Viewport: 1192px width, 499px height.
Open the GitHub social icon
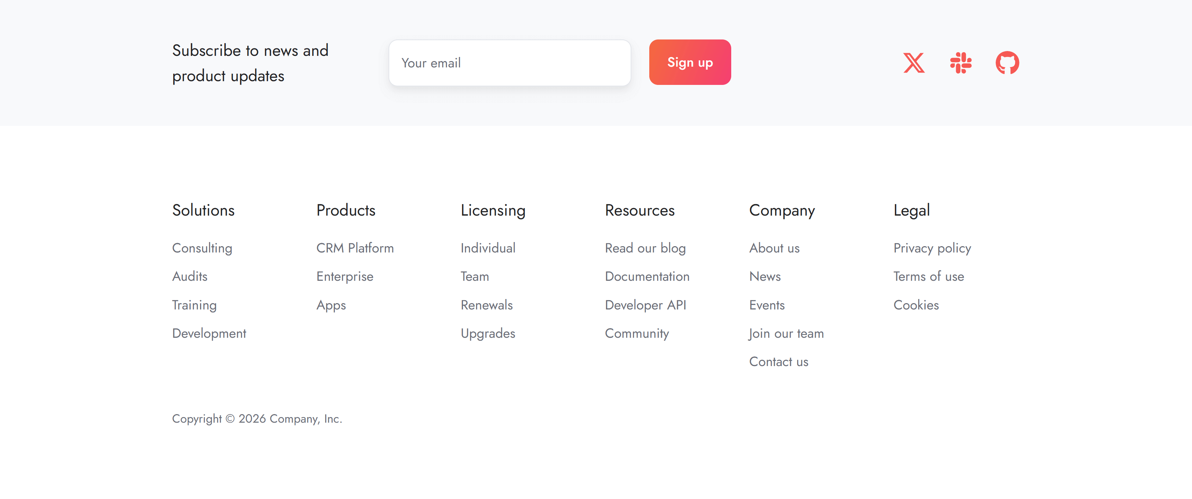1007,63
